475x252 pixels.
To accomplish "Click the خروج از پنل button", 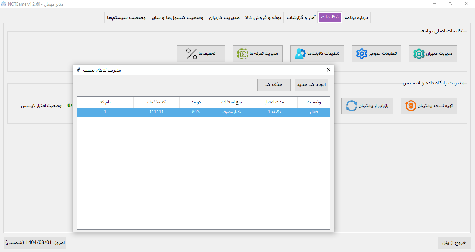I will coord(454,243).
